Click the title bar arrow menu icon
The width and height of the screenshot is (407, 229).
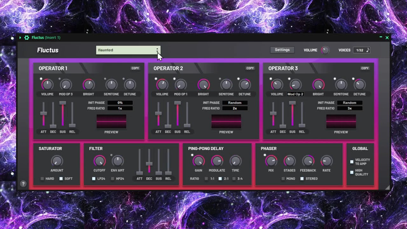(x=20, y=38)
